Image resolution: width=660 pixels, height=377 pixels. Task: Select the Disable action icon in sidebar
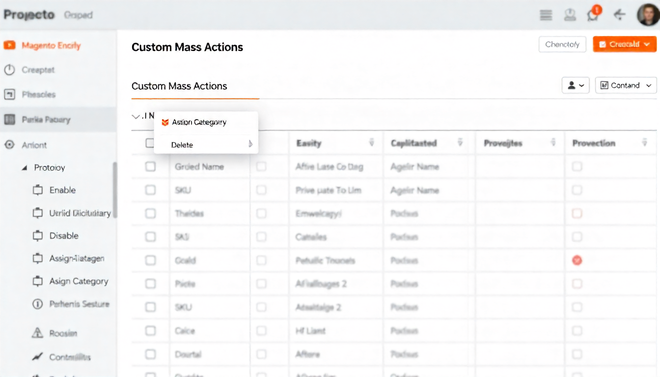38,236
